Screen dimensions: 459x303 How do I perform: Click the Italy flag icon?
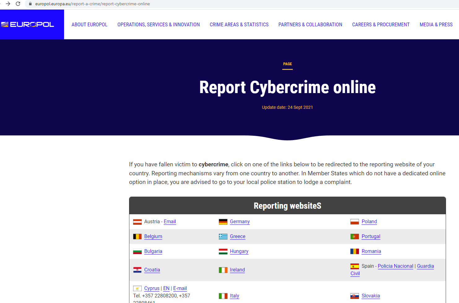pos(223,296)
